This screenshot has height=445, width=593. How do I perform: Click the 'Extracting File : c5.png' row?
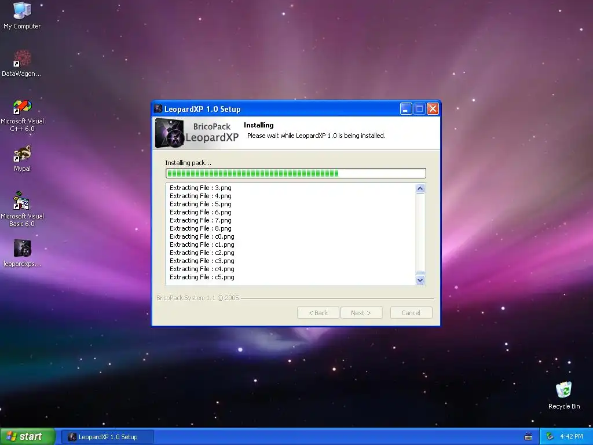pyautogui.click(x=202, y=278)
